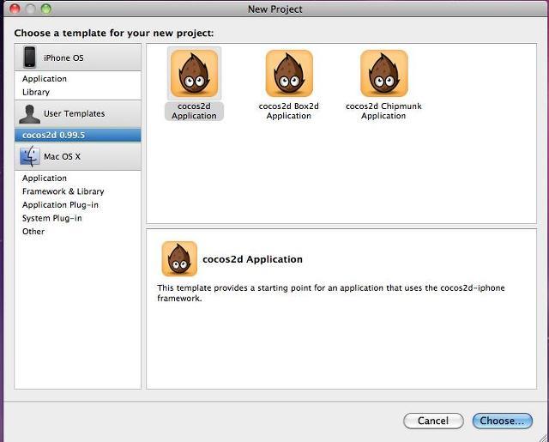Click the red close window button
Image resolution: width=549 pixels, height=442 pixels.
(15, 9)
